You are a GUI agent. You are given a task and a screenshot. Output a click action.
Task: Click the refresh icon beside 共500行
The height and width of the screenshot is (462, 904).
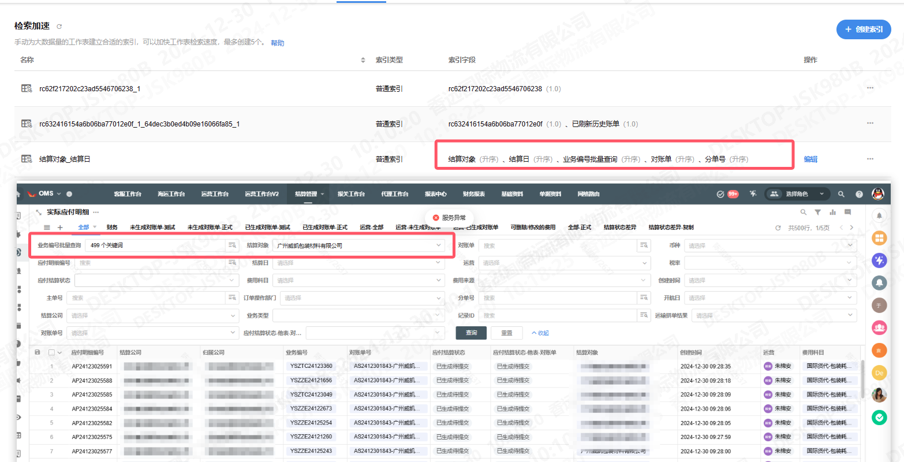pyautogui.click(x=778, y=228)
